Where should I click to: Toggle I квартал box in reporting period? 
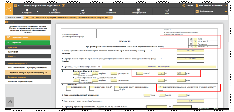pos(76,74)
